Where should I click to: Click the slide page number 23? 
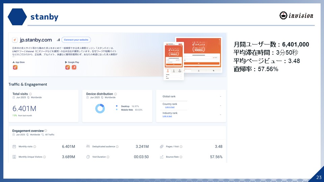tap(319, 177)
